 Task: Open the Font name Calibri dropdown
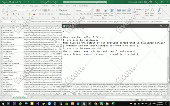[26, 10]
